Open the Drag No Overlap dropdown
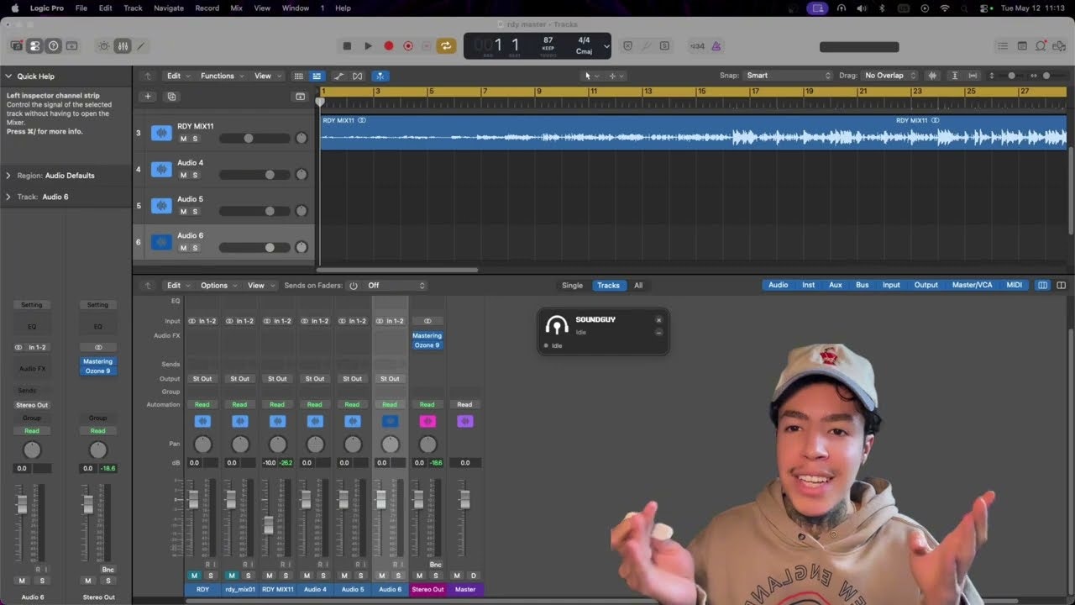 (x=889, y=76)
